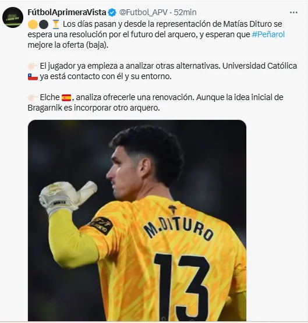The height and width of the screenshot is (323, 308).
Task: Click the Universidad Católica paragraph text
Action: pos(162,71)
